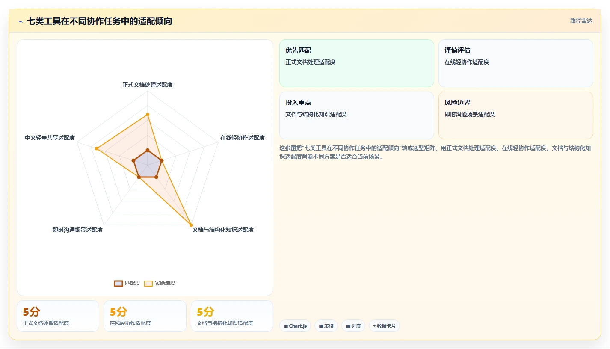Image resolution: width=610 pixels, height=349 pixels.
Task: Click the 5分 在线轻协作适配度 score card
Action: coord(145,316)
